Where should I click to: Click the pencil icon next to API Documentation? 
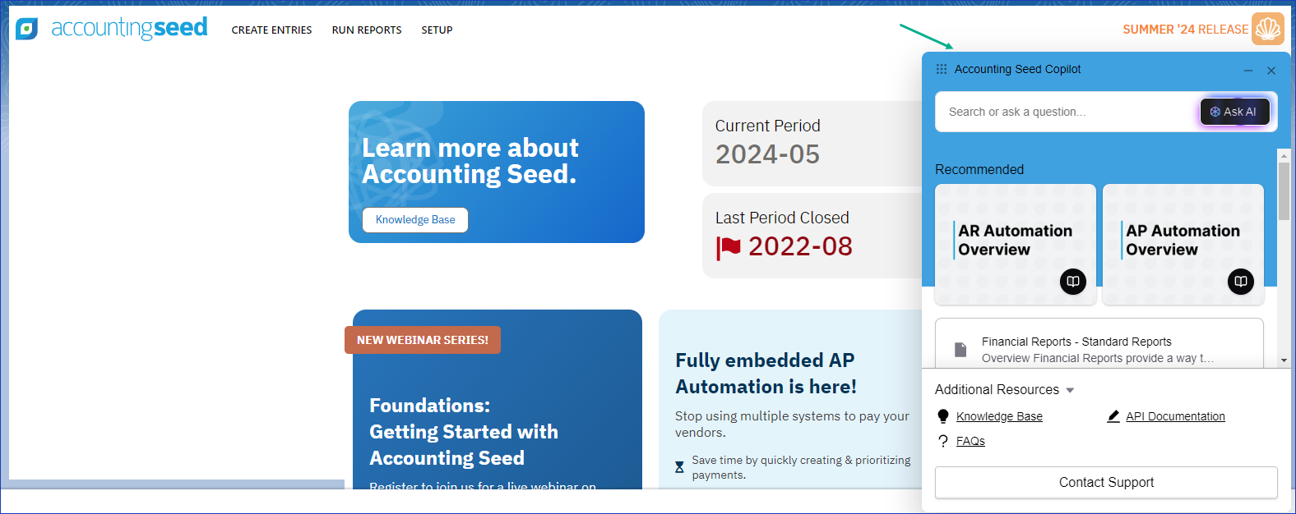[1113, 416]
